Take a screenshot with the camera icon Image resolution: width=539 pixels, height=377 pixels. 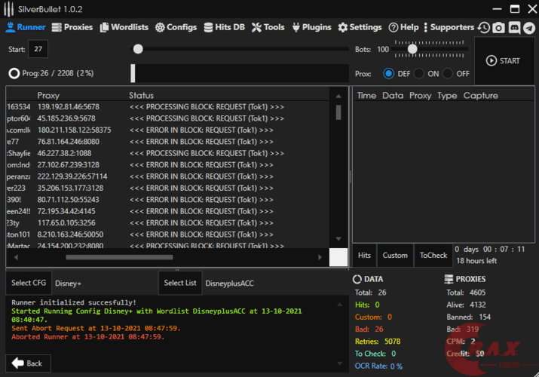499,27
